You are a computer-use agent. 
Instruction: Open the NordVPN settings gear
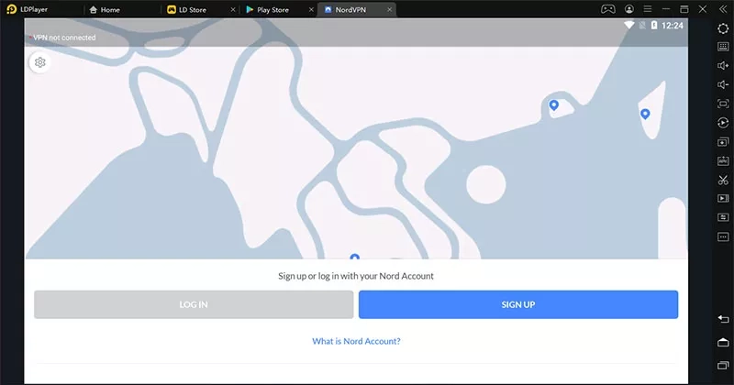tap(39, 63)
